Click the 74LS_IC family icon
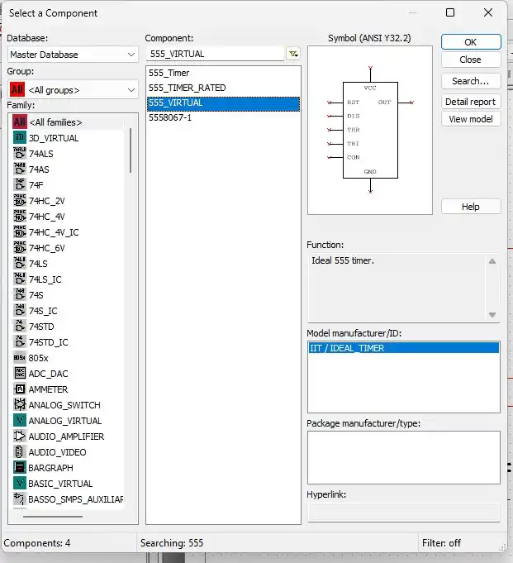 pos(20,279)
